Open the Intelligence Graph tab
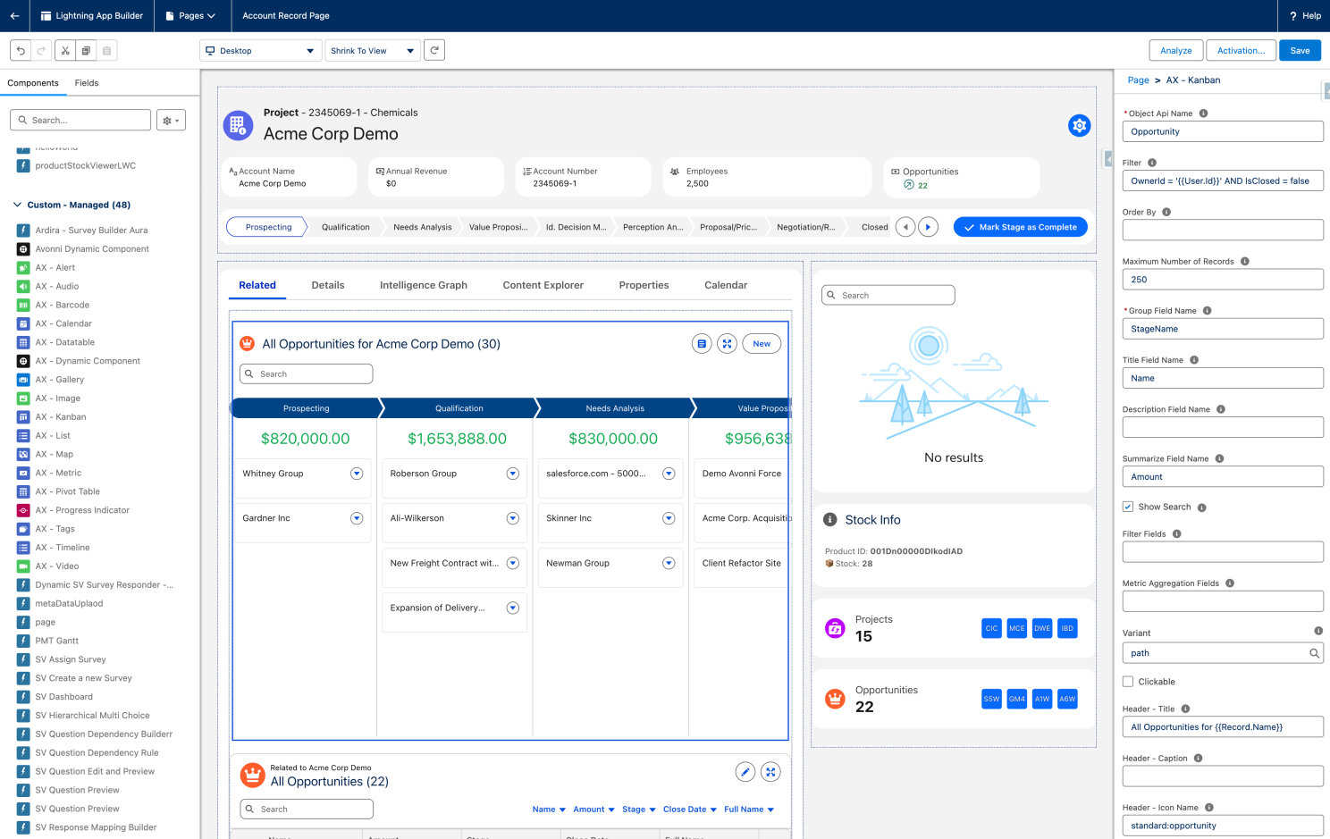1330x839 pixels. click(423, 285)
